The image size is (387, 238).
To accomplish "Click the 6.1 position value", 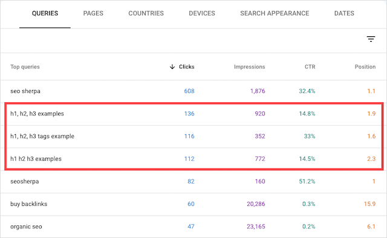I will 371,227.
